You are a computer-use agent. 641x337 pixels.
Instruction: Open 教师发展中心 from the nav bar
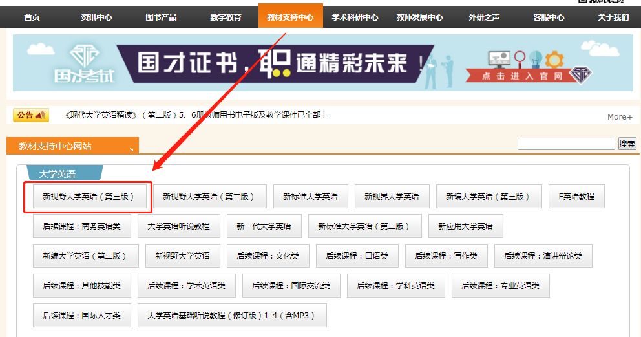point(419,17)
